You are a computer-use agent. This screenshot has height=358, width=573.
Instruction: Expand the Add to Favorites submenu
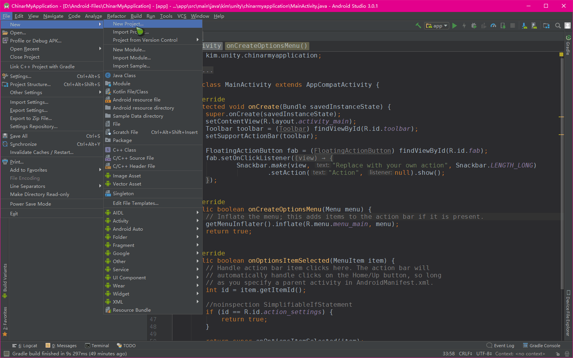tap(52, 170)
